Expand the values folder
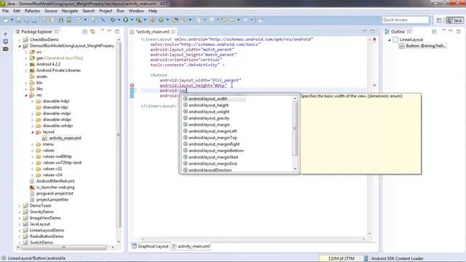The image size is (466, 262). tap(33, 151)
